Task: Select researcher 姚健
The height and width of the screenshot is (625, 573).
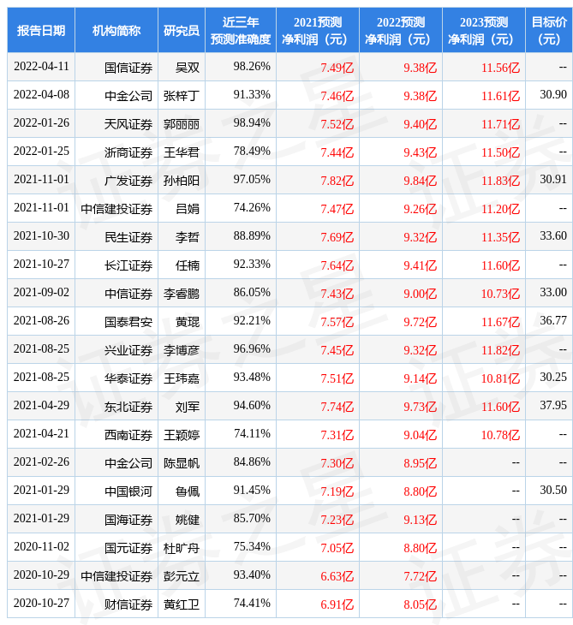Action: click(188, 521)
